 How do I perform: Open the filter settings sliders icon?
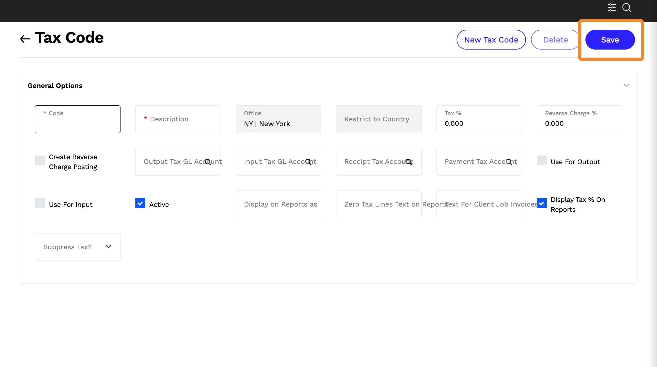611,7
